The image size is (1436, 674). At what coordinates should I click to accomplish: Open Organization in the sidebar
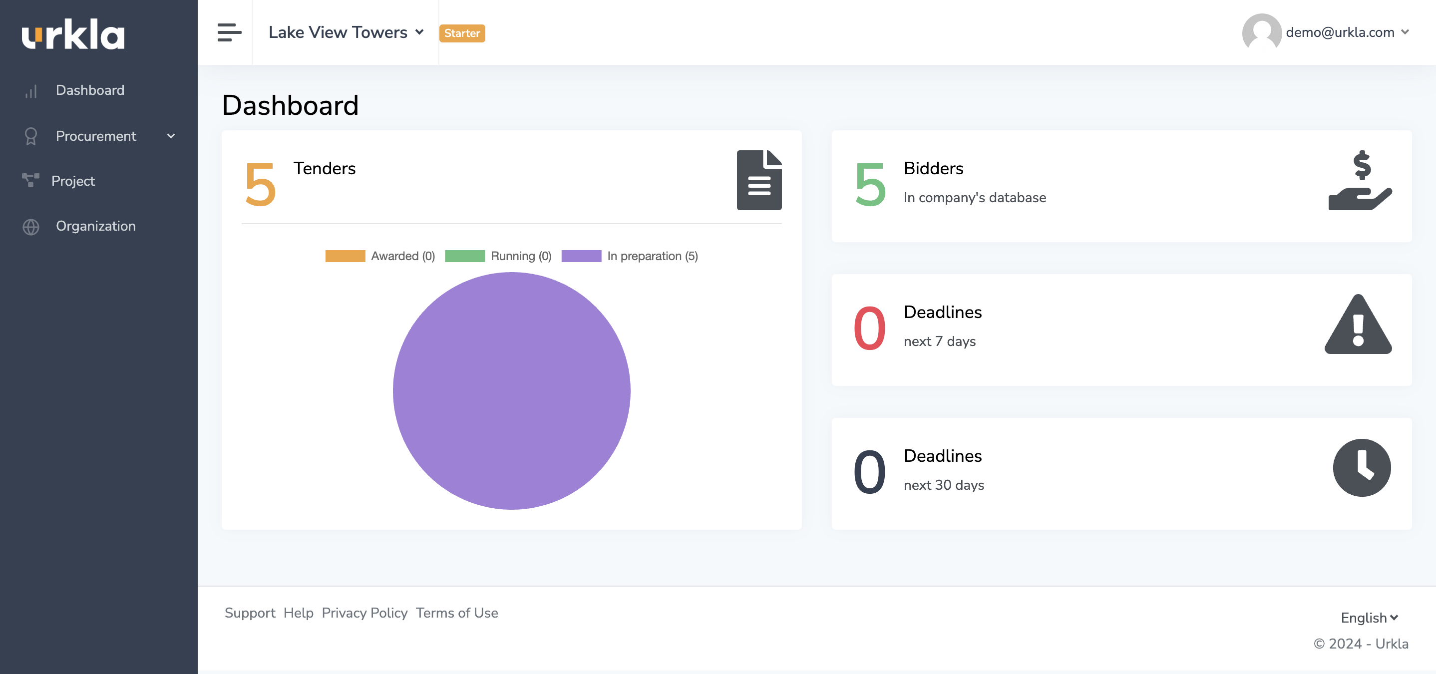pos(95,226)
